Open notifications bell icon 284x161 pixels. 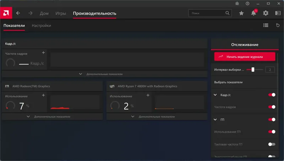pos(253,13)
